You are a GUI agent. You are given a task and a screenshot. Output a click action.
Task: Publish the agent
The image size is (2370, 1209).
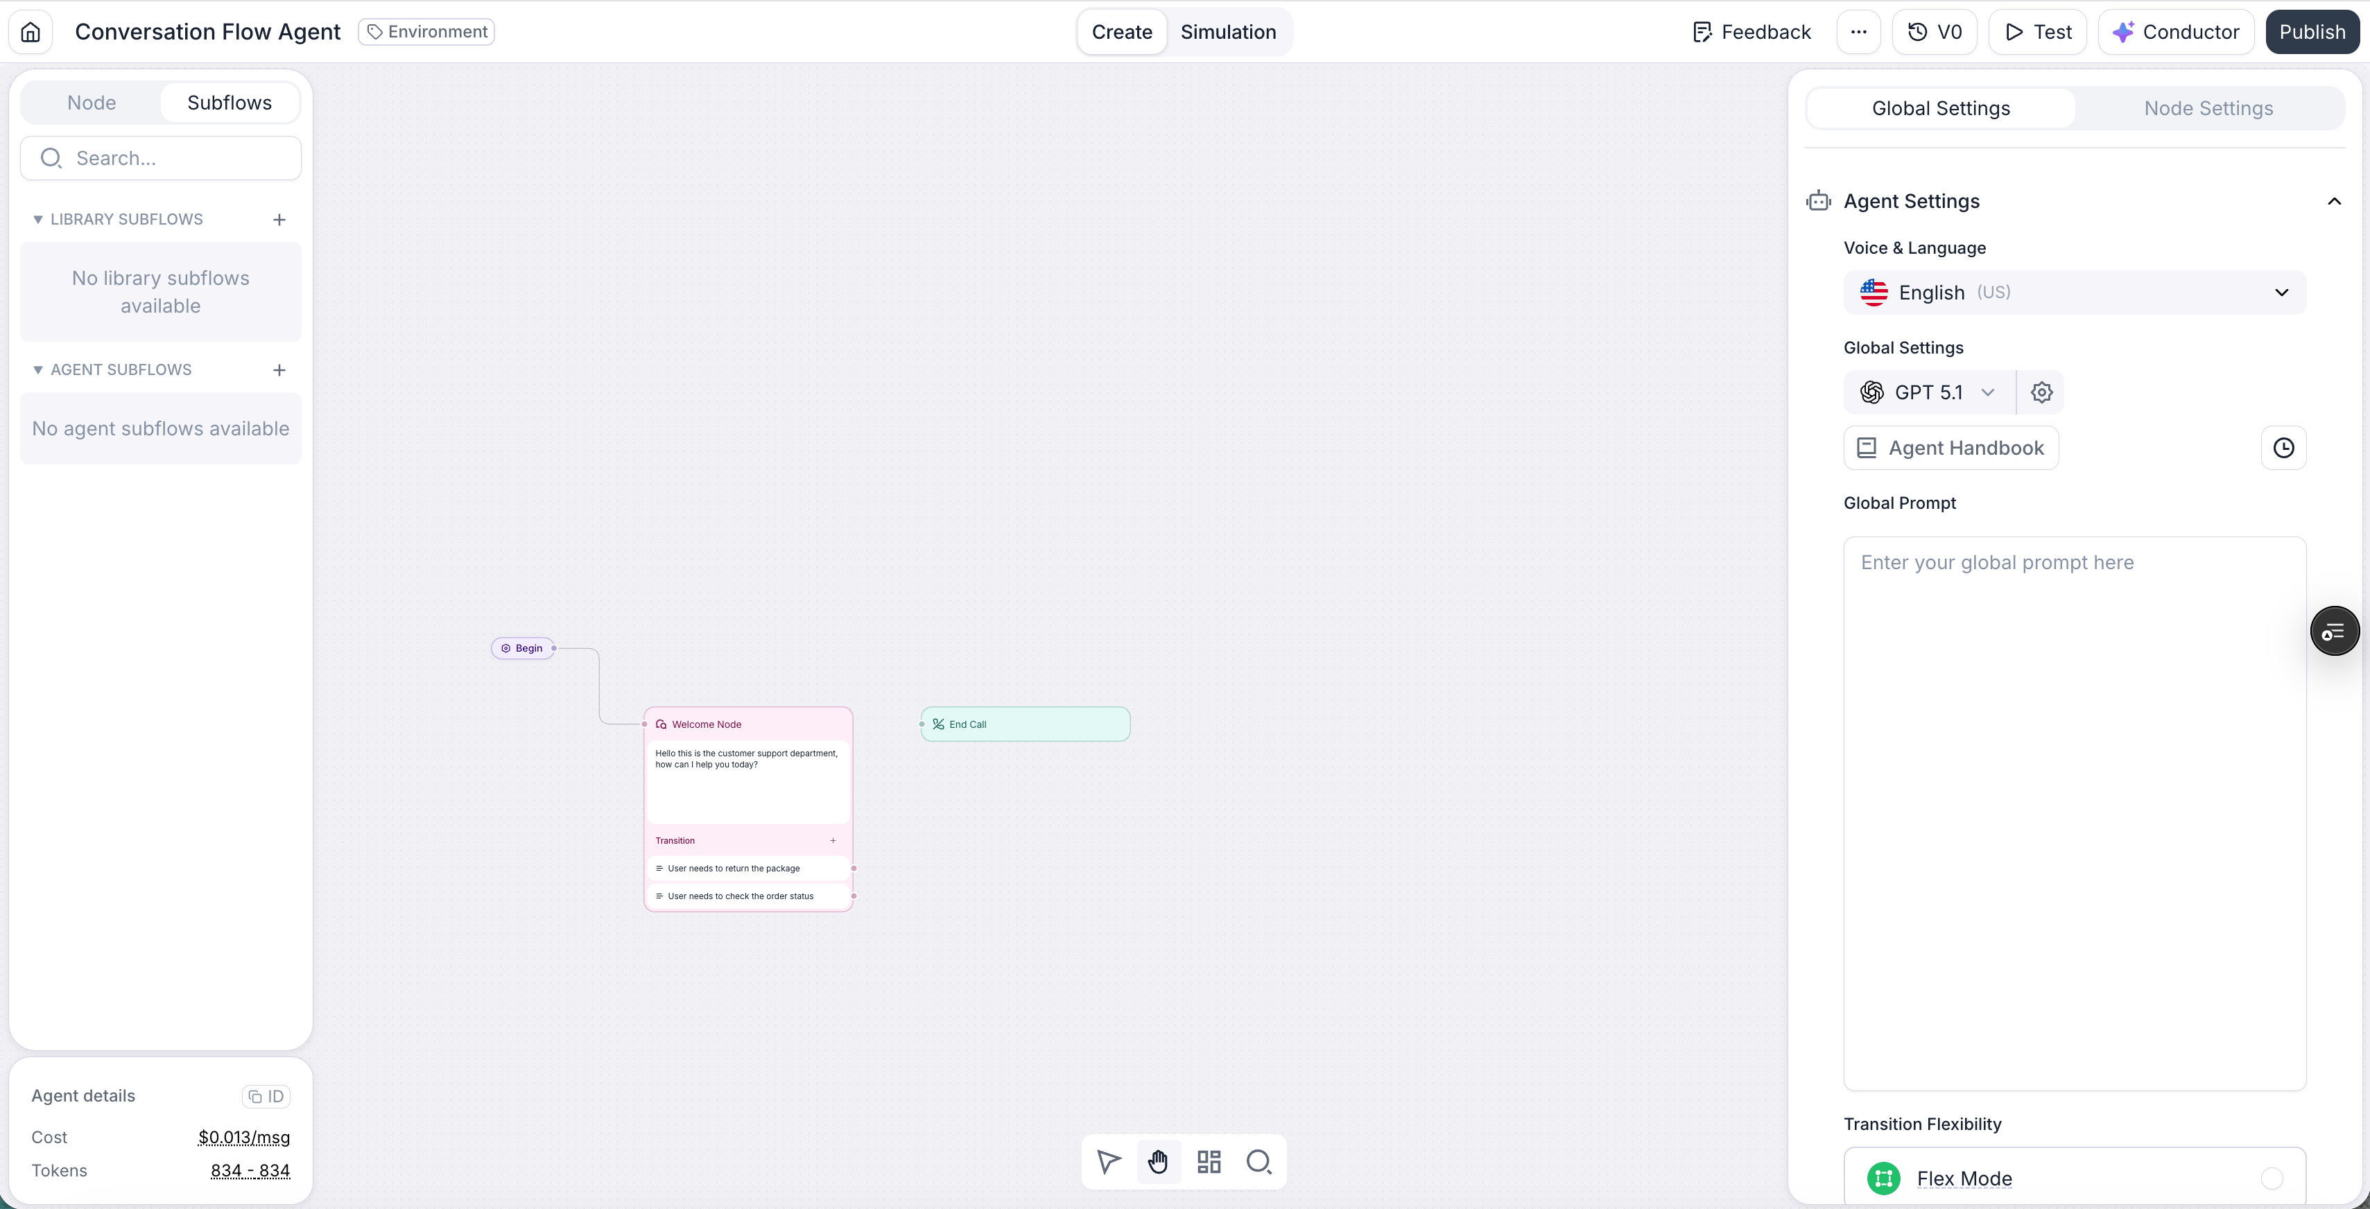click(x=2312, y=32)
